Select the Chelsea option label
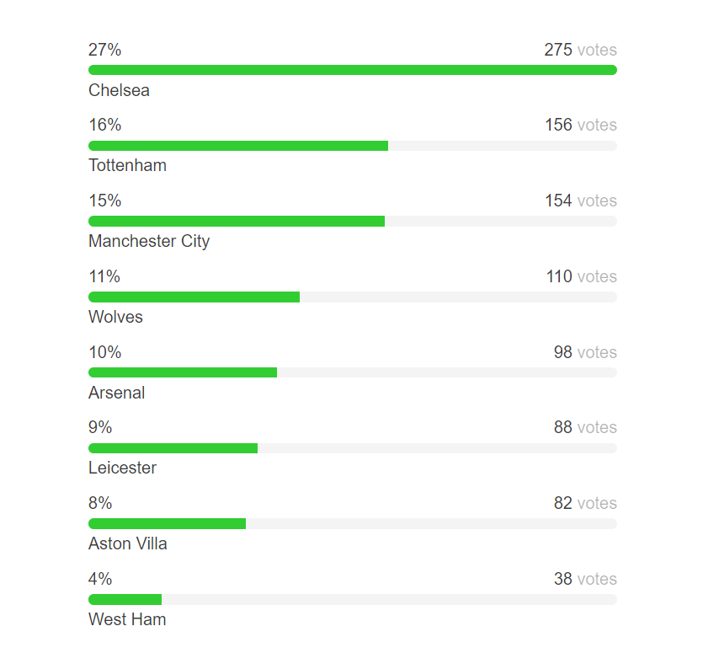The width and height of the screenshot is (703, 653). tap(119, 90)
